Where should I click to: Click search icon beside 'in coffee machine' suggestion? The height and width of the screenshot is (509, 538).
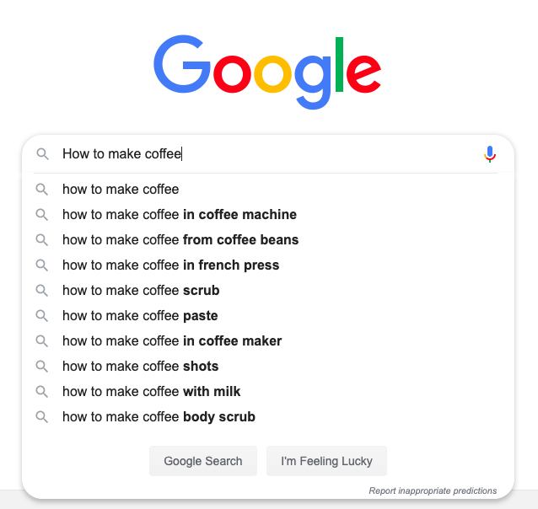click(x=41, y=215)
